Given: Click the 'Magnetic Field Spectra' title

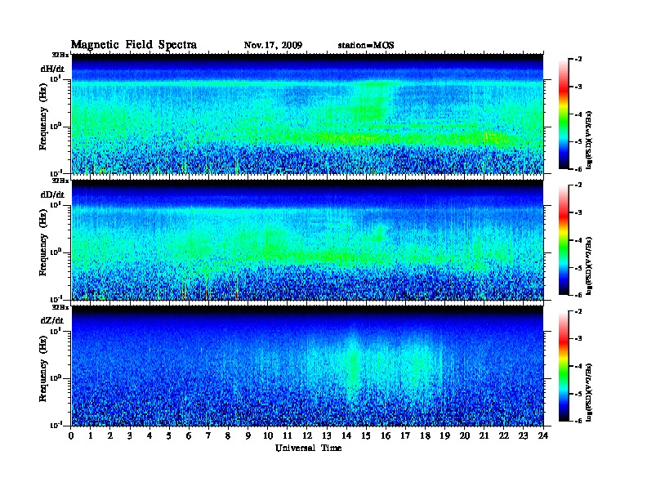Looking at the screenshot, I should (134, 45).
